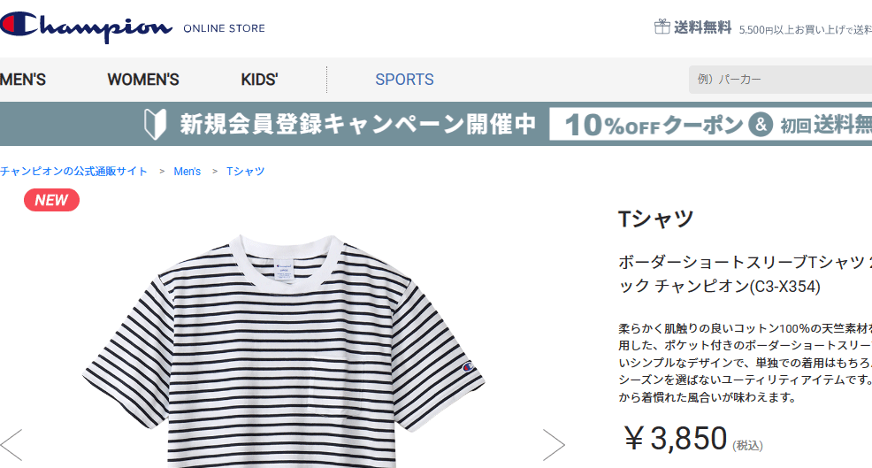Click the free shipping gift box icon

coord(662,27)
